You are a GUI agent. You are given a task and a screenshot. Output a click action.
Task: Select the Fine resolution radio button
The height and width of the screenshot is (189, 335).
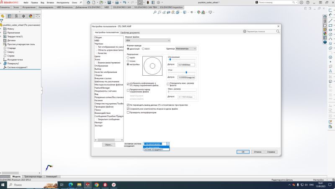(x=128, y=61)
